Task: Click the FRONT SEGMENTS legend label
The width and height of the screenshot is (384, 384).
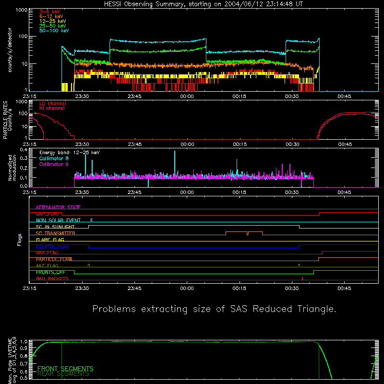Action: coord(65,369)
